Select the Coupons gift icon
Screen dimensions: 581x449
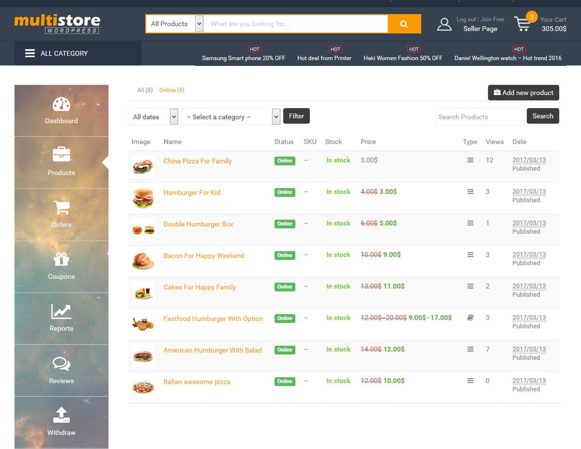[x=61, y=260]
